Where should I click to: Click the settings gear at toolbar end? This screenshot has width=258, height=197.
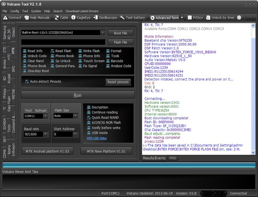(239, 18)
